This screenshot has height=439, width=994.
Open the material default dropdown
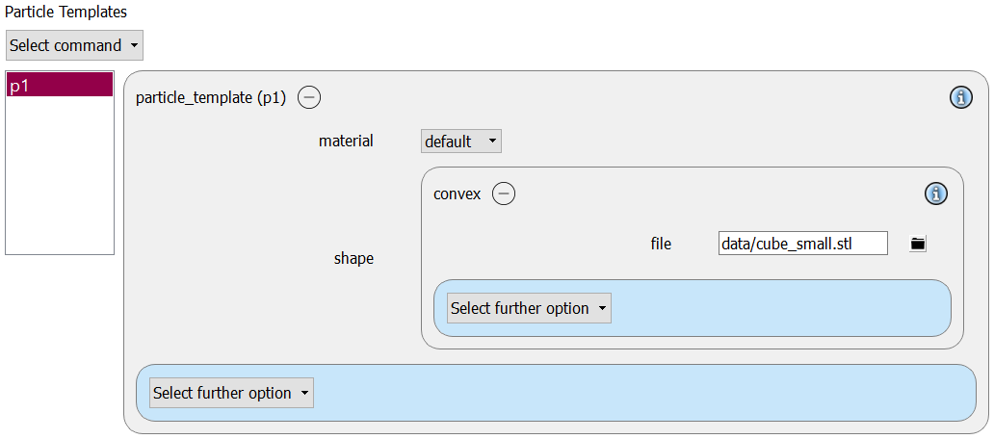460,142
